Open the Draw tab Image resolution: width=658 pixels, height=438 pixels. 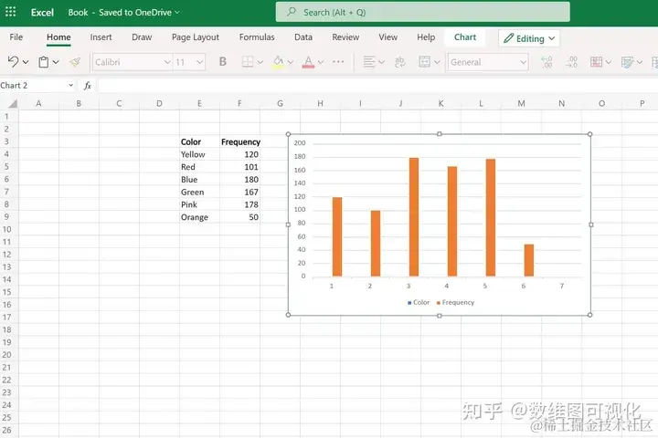pos(142,36)
